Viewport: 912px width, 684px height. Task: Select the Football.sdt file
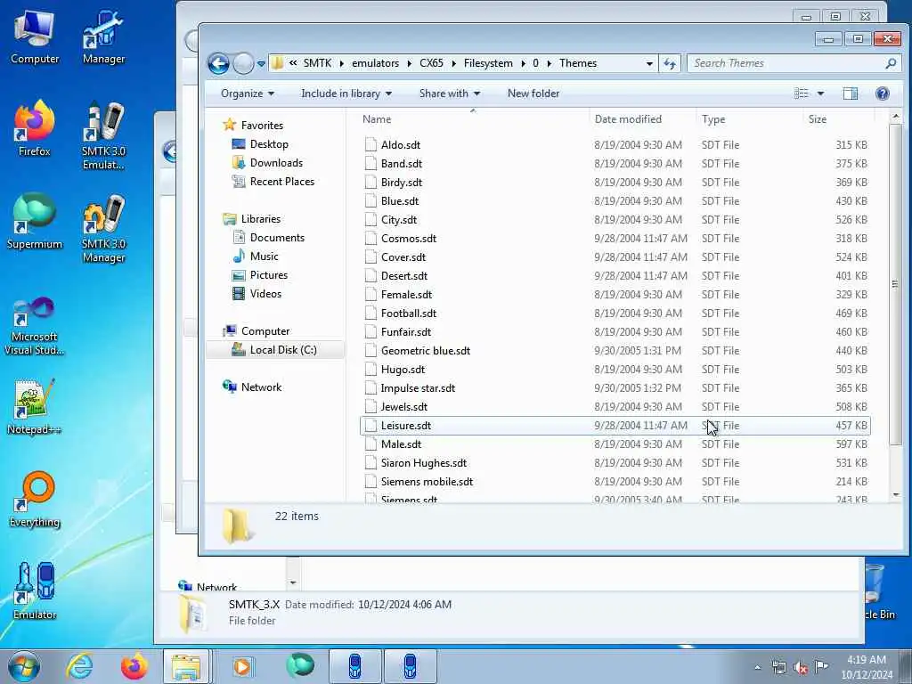(x=615, y=313)
